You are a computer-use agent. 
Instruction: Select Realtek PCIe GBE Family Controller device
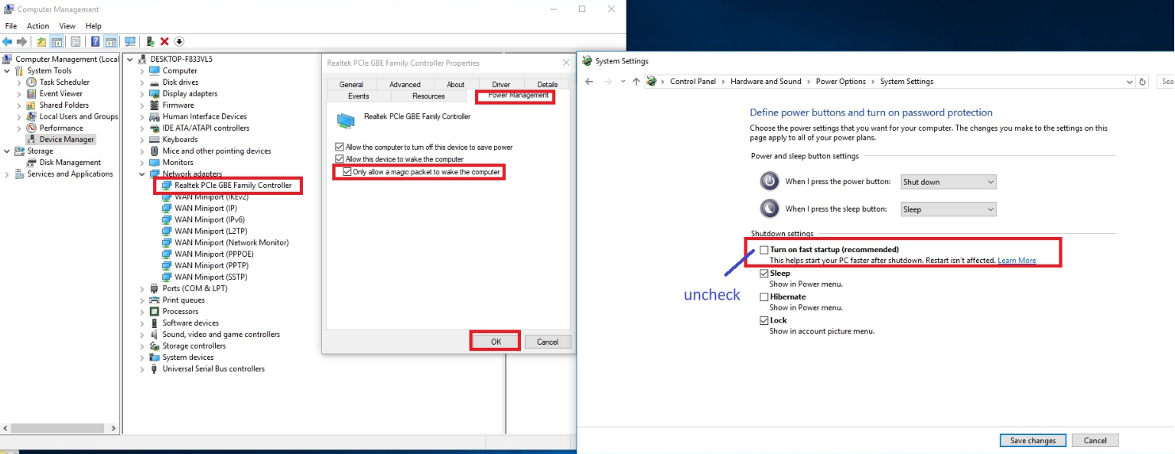tap(233, 185)
